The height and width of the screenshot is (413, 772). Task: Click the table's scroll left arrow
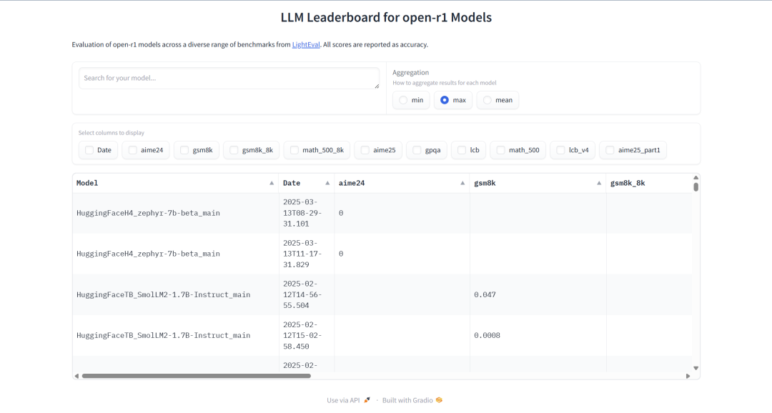coord(76,376)
